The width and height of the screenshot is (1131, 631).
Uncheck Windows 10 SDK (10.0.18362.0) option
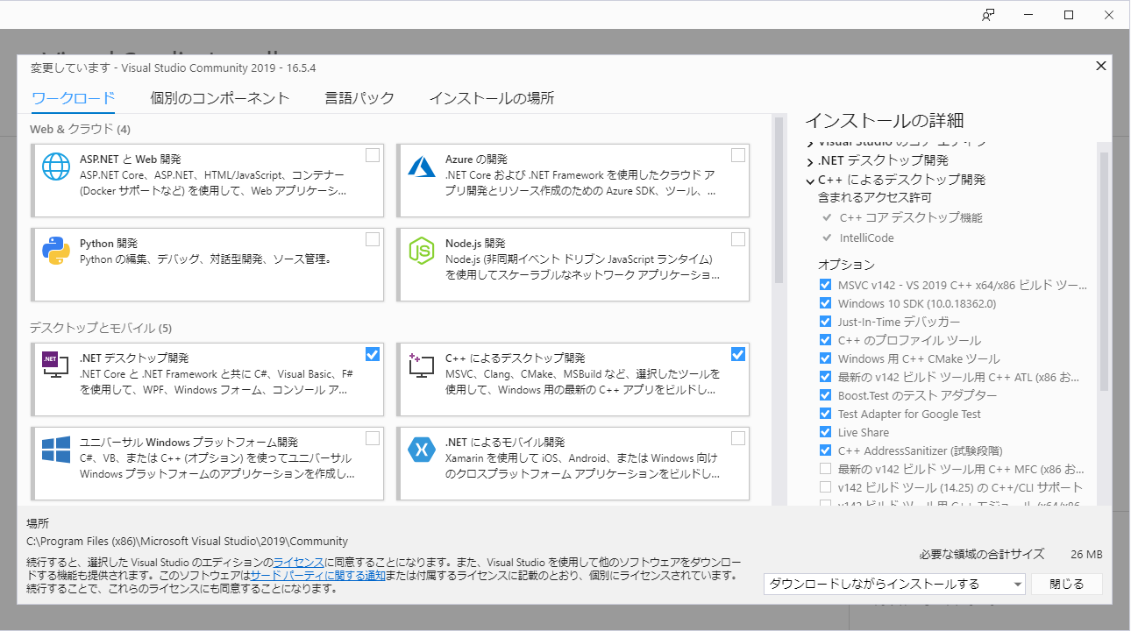coord(825,303)
